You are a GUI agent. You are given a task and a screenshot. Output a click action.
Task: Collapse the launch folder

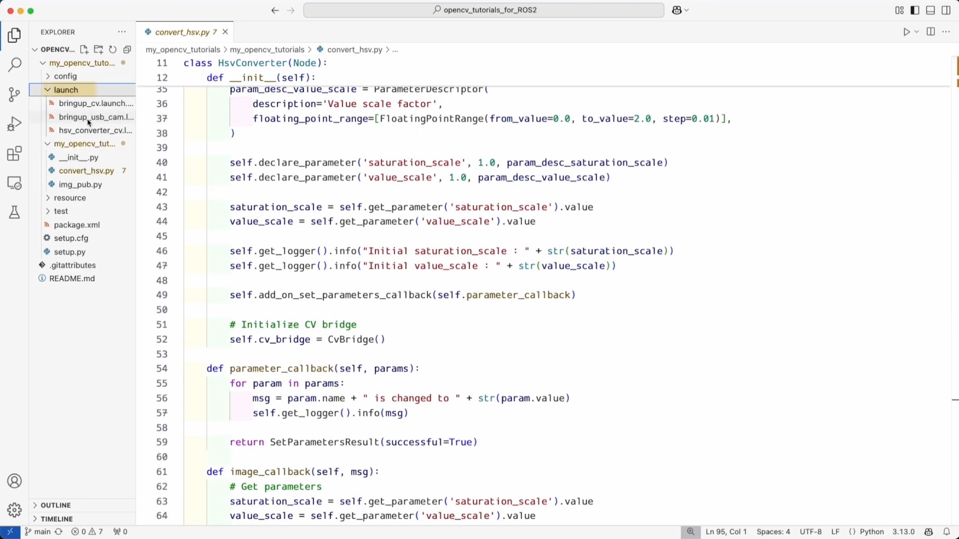(x=66, y=90)
